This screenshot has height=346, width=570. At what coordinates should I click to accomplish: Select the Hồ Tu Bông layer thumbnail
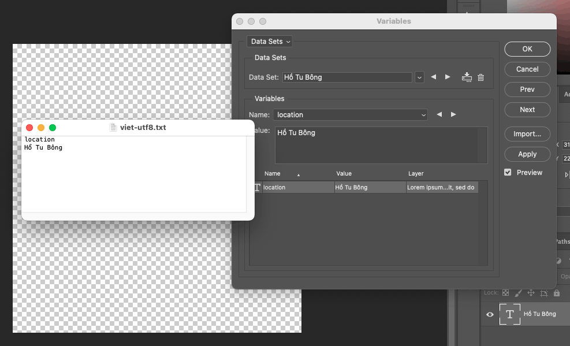tap(510, 314)
